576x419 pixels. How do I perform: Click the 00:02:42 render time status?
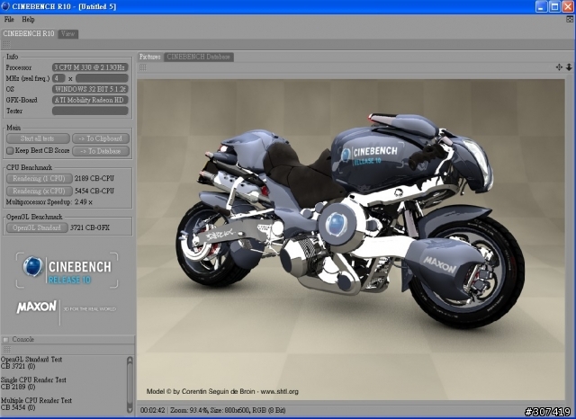(x=152, y=410)
